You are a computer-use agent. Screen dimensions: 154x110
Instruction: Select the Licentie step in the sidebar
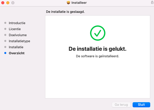point(15,29)
